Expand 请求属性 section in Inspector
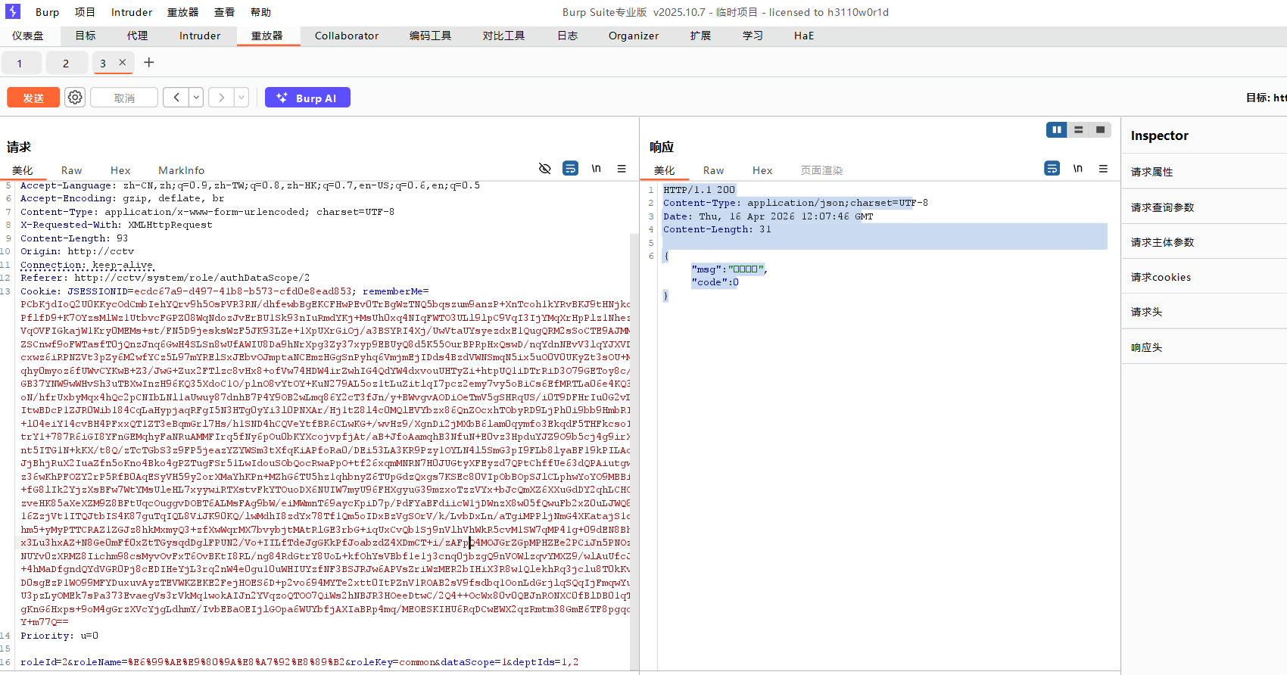 pyautogui.click(x=1204, y=172)
